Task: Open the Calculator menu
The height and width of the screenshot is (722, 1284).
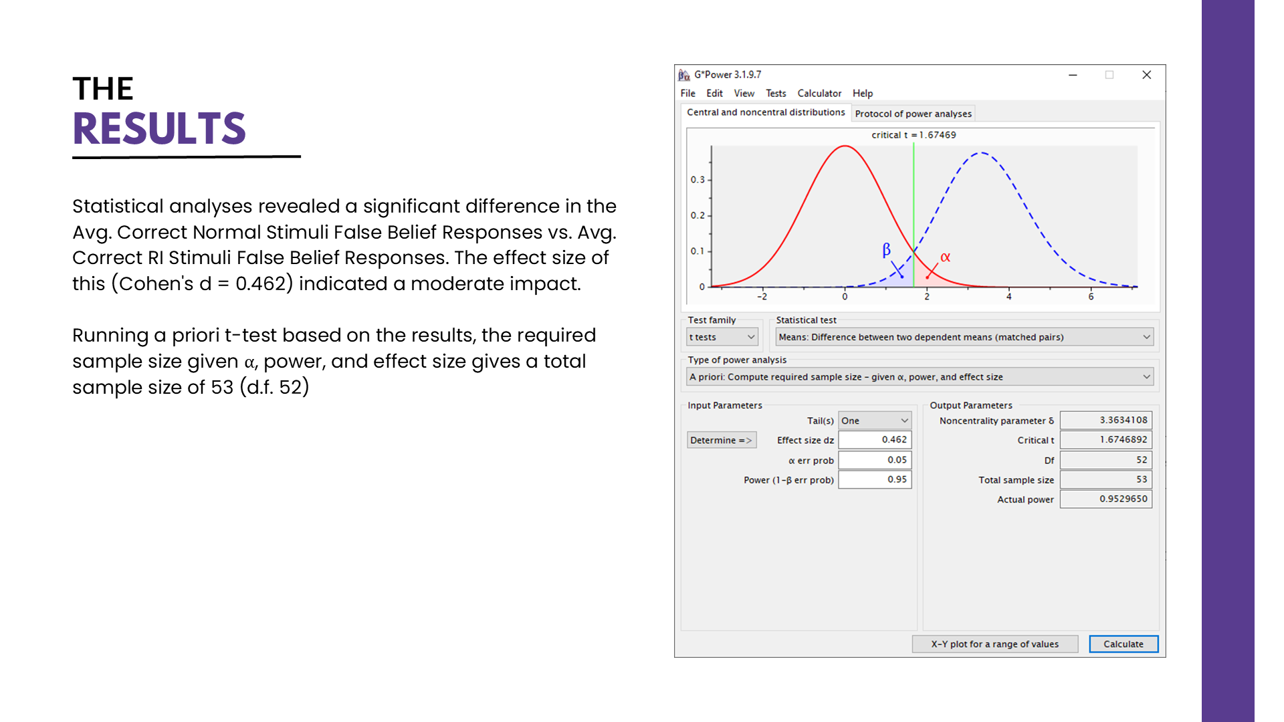Action: click(x=819, y=94)
